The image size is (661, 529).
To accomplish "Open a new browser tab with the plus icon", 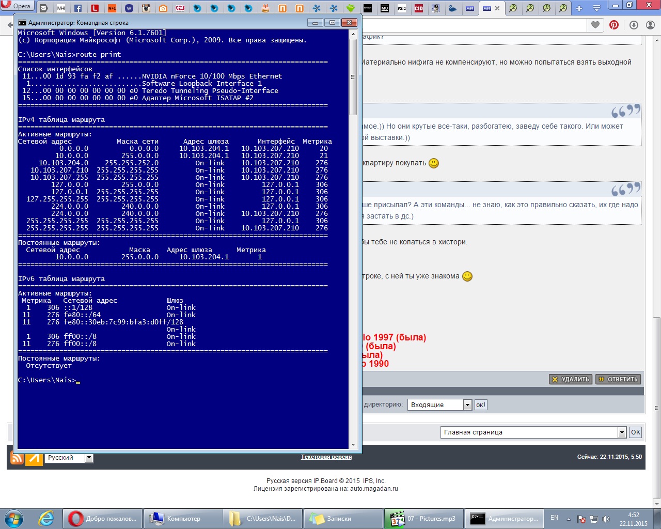I will pyautogui.click(x=579, y=8).
